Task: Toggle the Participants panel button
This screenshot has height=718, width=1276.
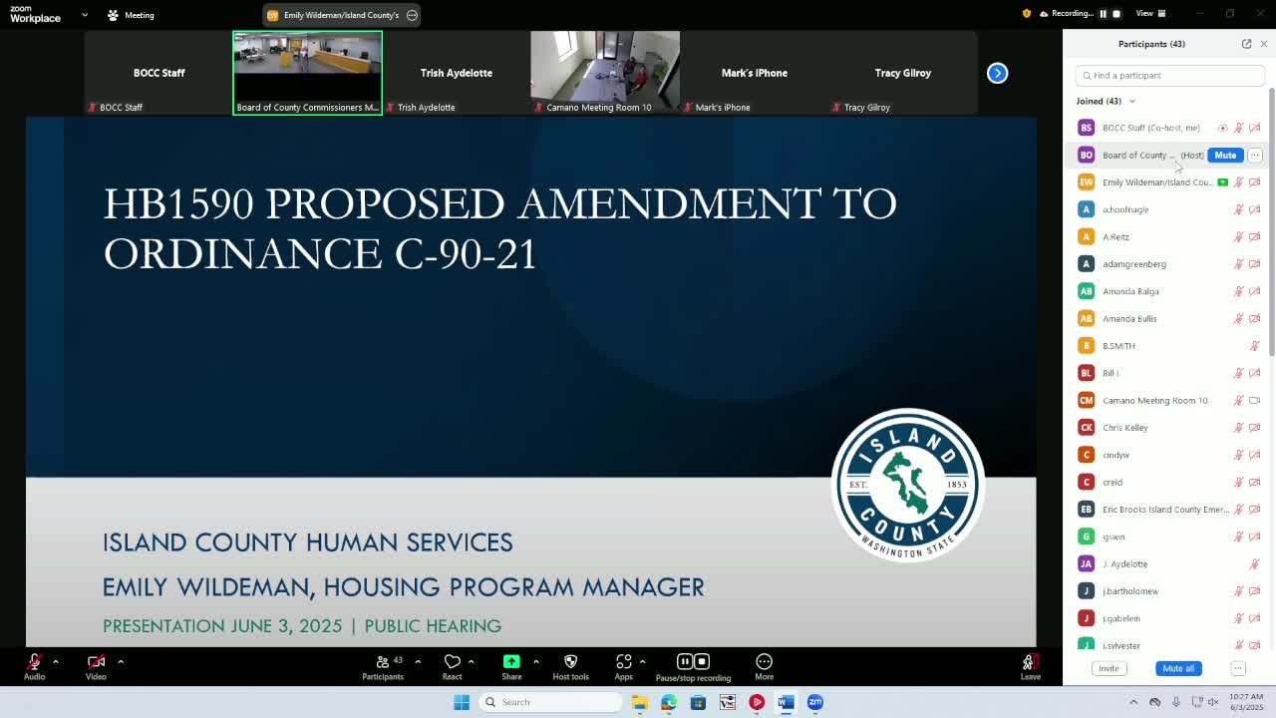Action: pyautogui.click(x=383, y=662)
